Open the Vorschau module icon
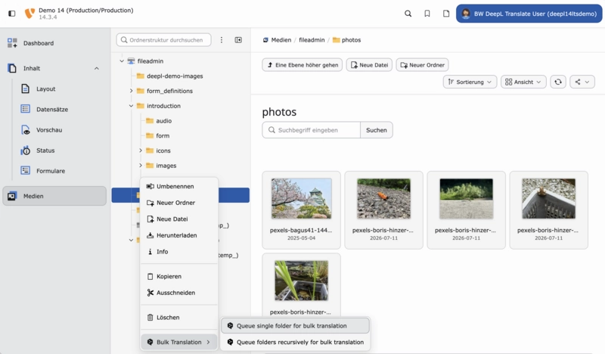Viewport: 605px width, 354px height. (x=26, y=130)
